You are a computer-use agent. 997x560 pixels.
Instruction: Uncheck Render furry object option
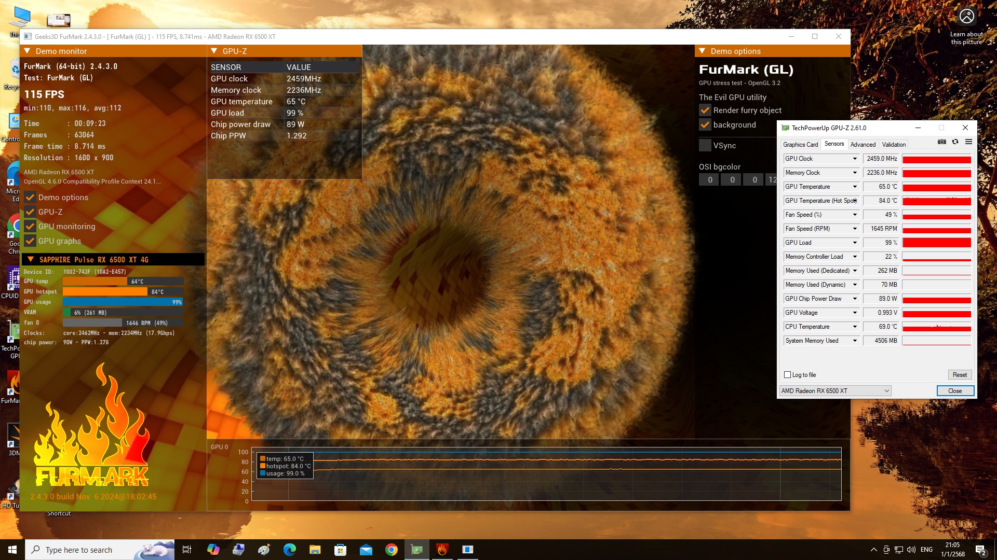(x=705, y=110)
